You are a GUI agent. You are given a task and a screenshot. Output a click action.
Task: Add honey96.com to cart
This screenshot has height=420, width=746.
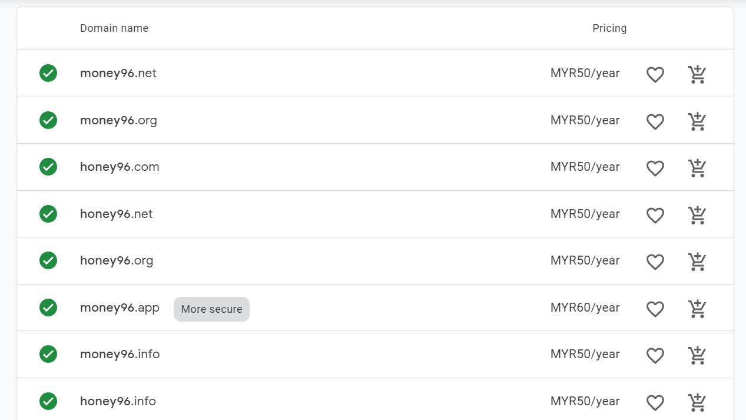697,168
